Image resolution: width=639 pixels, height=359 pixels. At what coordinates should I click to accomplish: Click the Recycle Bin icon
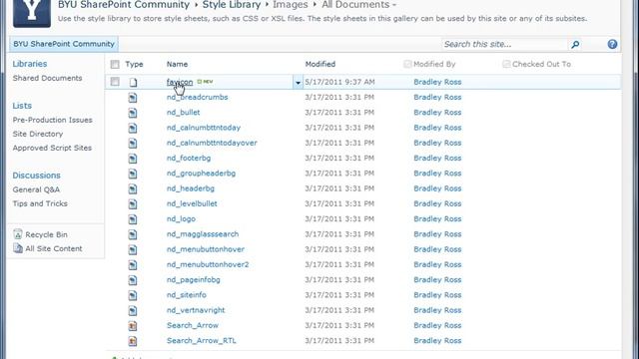18,234
